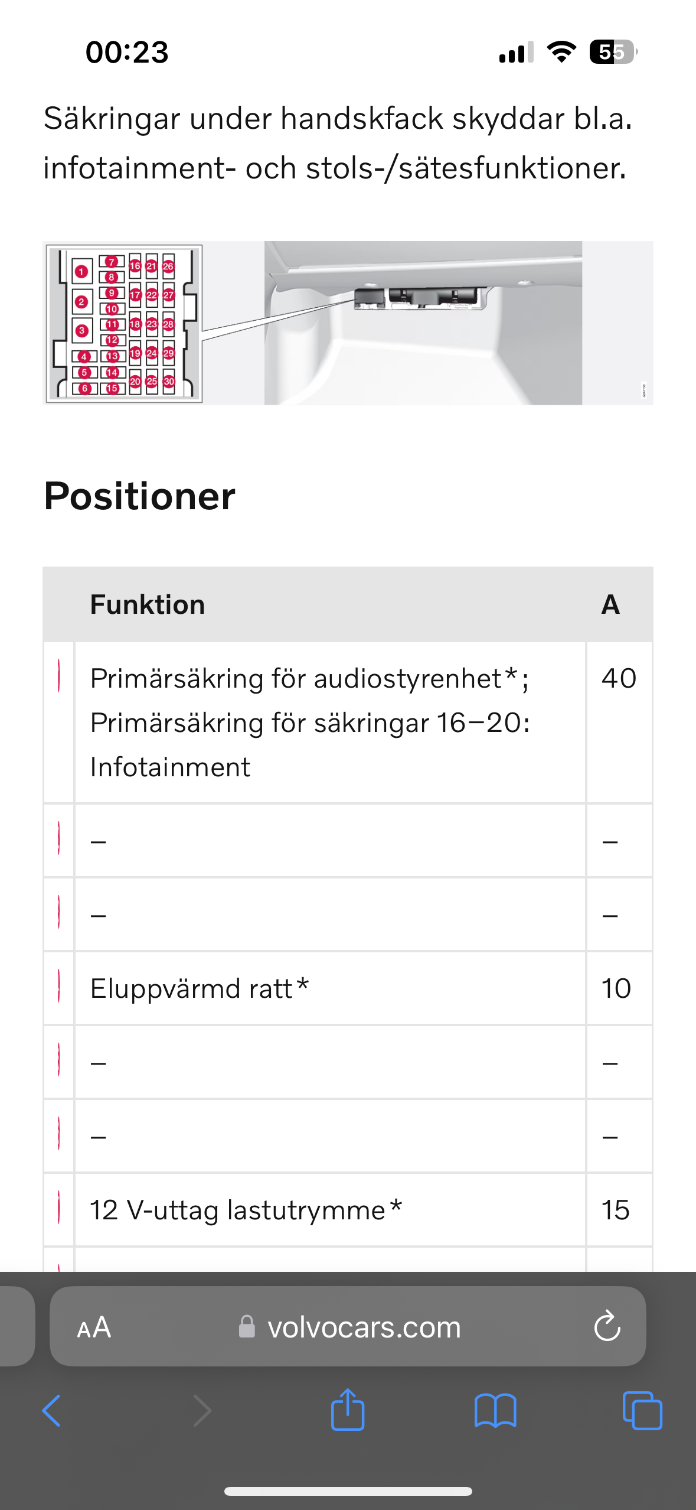Screen dimensions: 696x1510
Task: Tap the volvocars.com address field
Action: click(348, 1326)
